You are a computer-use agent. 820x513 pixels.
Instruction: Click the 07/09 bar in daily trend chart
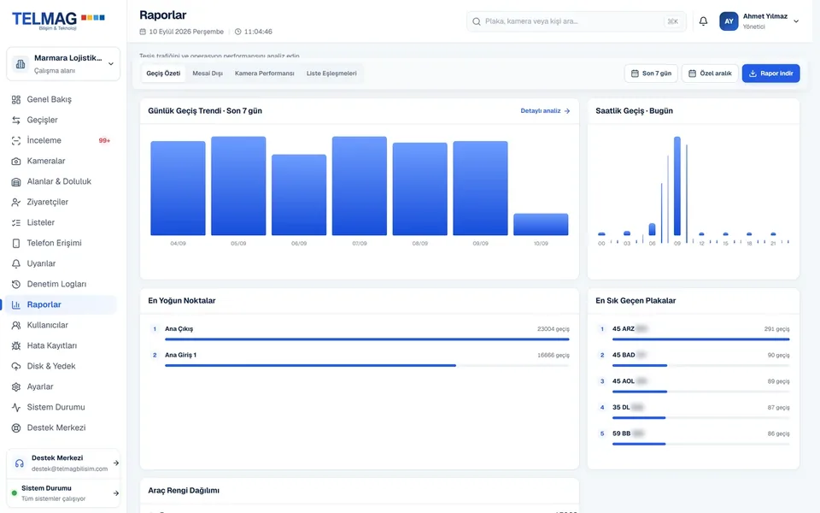(360, 186)
